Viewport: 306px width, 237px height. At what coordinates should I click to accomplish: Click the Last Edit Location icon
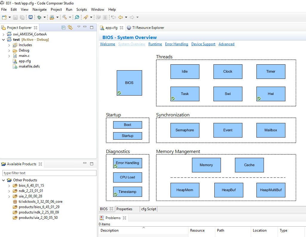113,17
